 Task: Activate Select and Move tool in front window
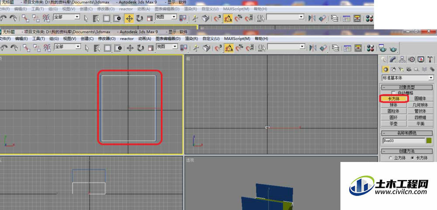(130, 48)
